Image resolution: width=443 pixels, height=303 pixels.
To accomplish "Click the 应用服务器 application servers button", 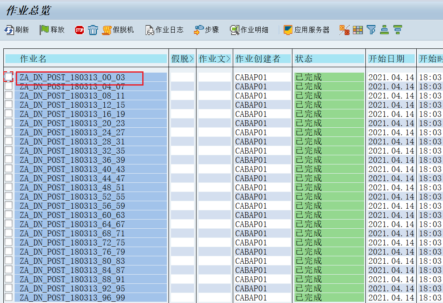I will [x=307, y=30].
